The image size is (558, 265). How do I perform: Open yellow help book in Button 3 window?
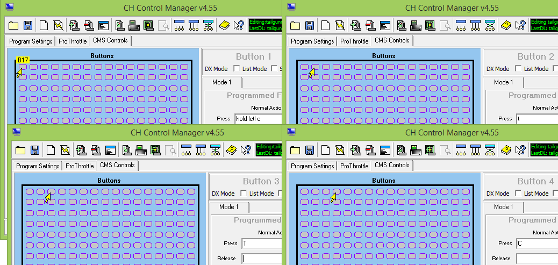tap(231, 150)
